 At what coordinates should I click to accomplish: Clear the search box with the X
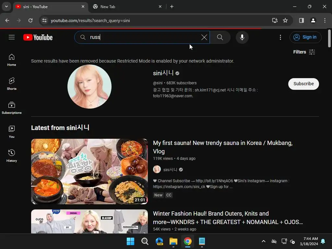point(204,37)
